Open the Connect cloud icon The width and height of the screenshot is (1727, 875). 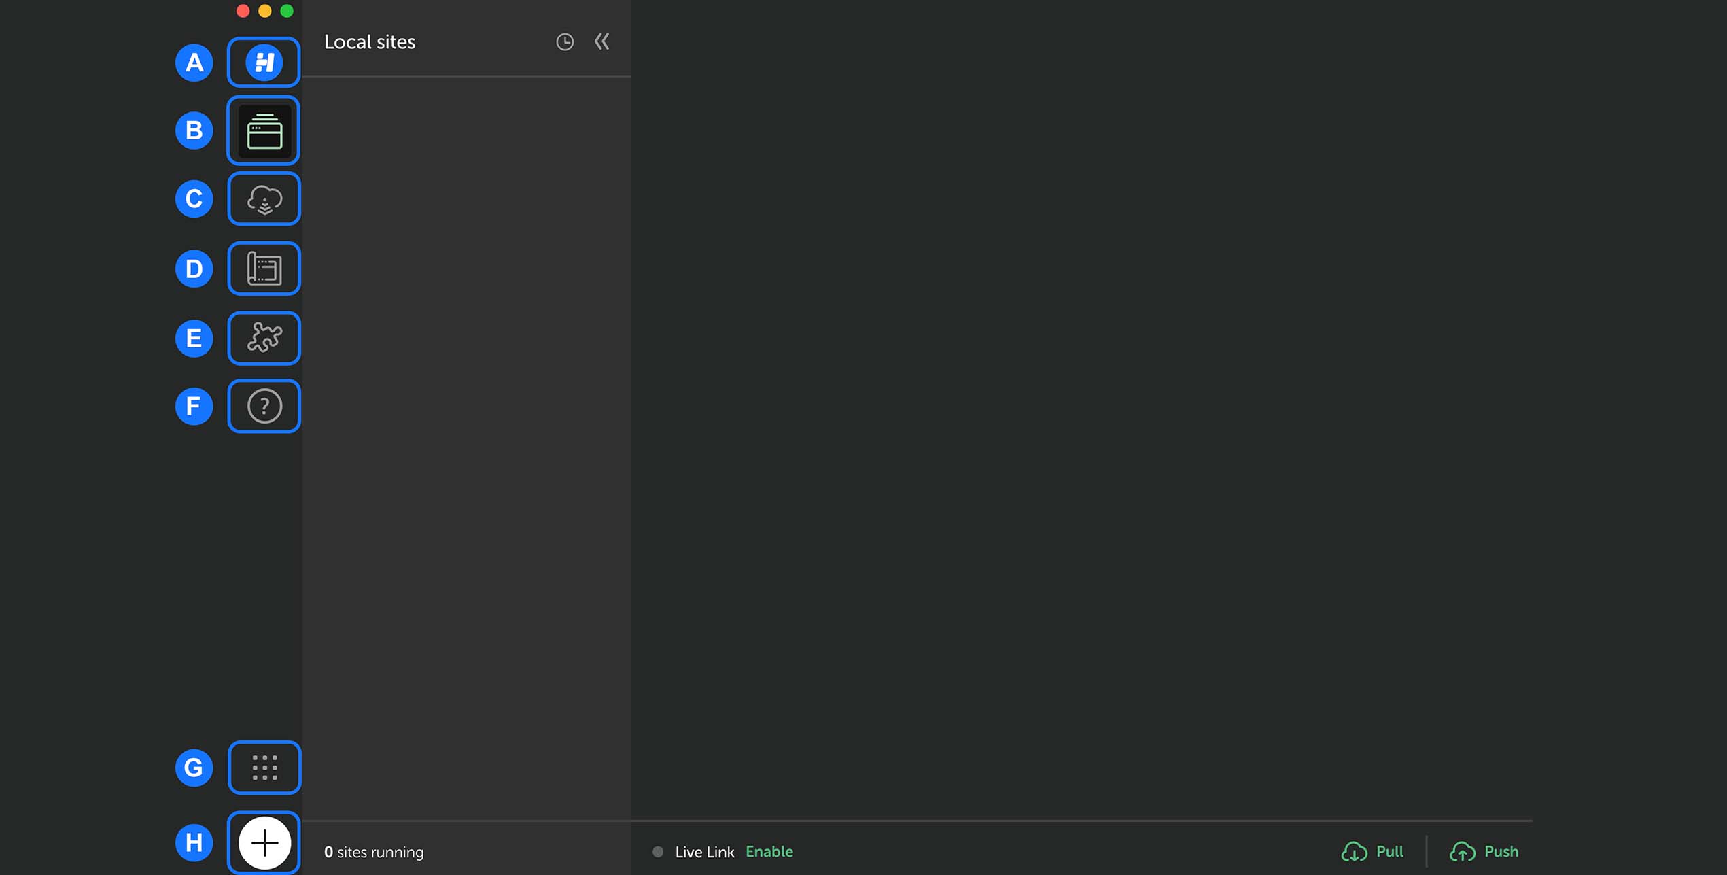[264, 199]
